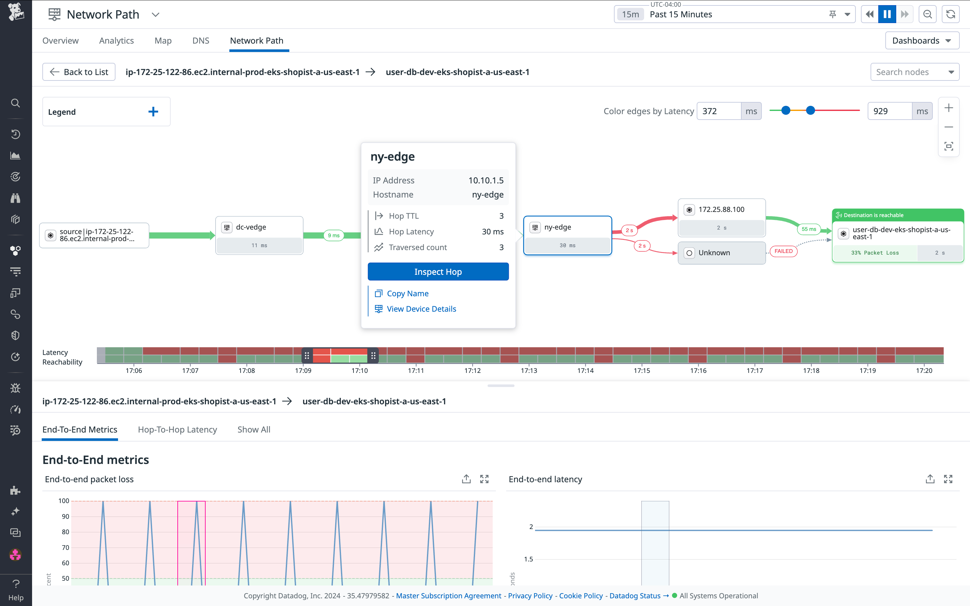The image size is (970, 606).
Task: Expand End-to-end latency chart to fullscreen
Action: 948,479
